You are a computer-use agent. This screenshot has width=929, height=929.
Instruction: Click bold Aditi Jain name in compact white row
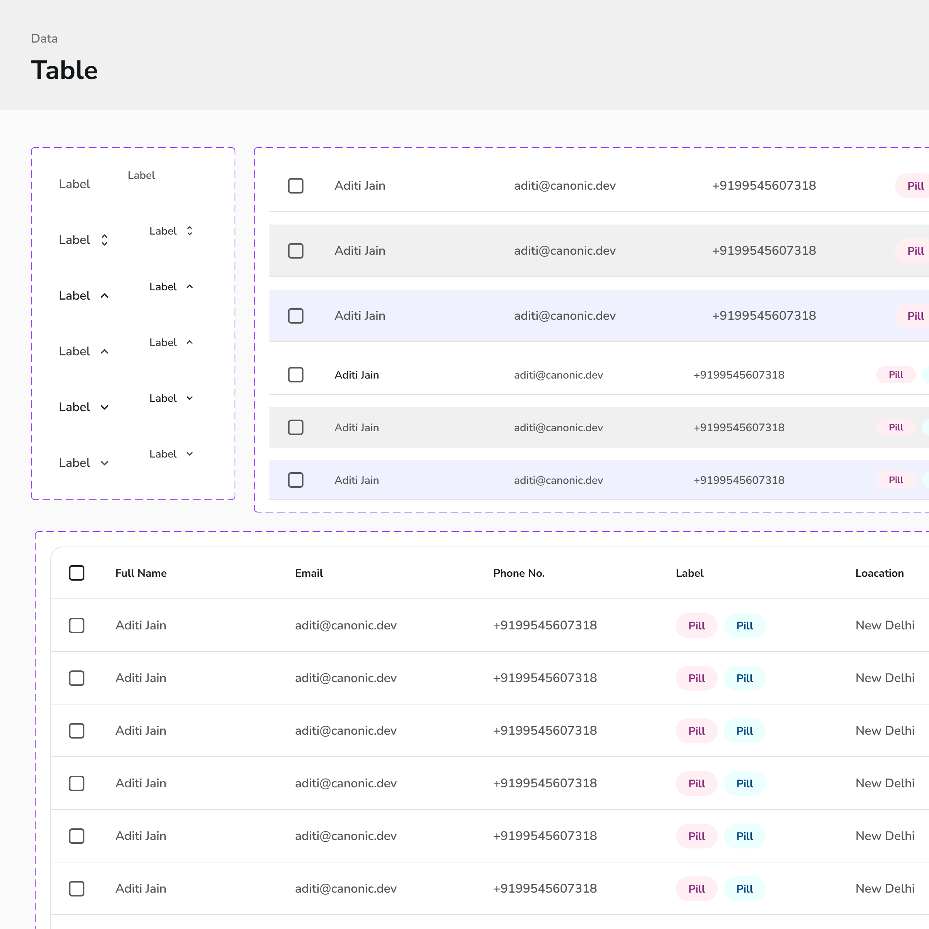(356, 375)
